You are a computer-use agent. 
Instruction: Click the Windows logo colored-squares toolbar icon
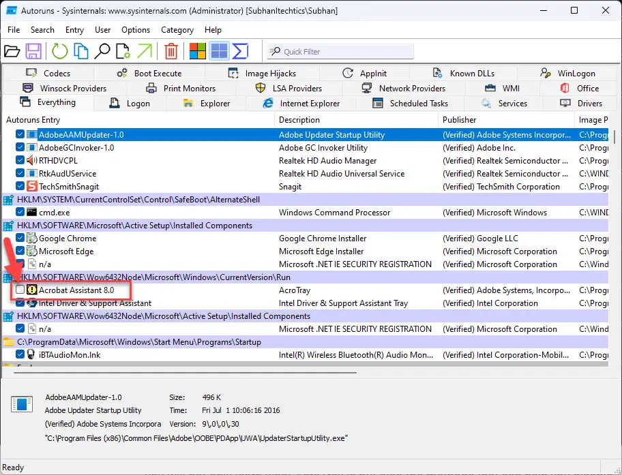click(196, 51)
